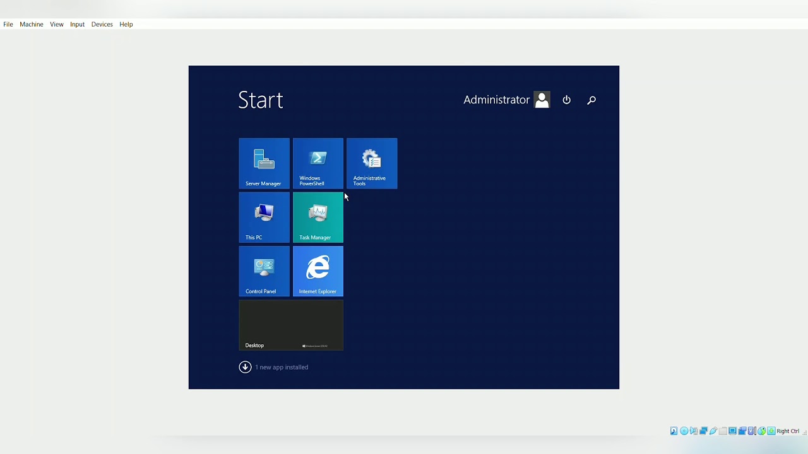Image resolution: width=808 pixels, height=454 pixels.
Task: Show all apps with the down arrow
Action: click(245, 367)
